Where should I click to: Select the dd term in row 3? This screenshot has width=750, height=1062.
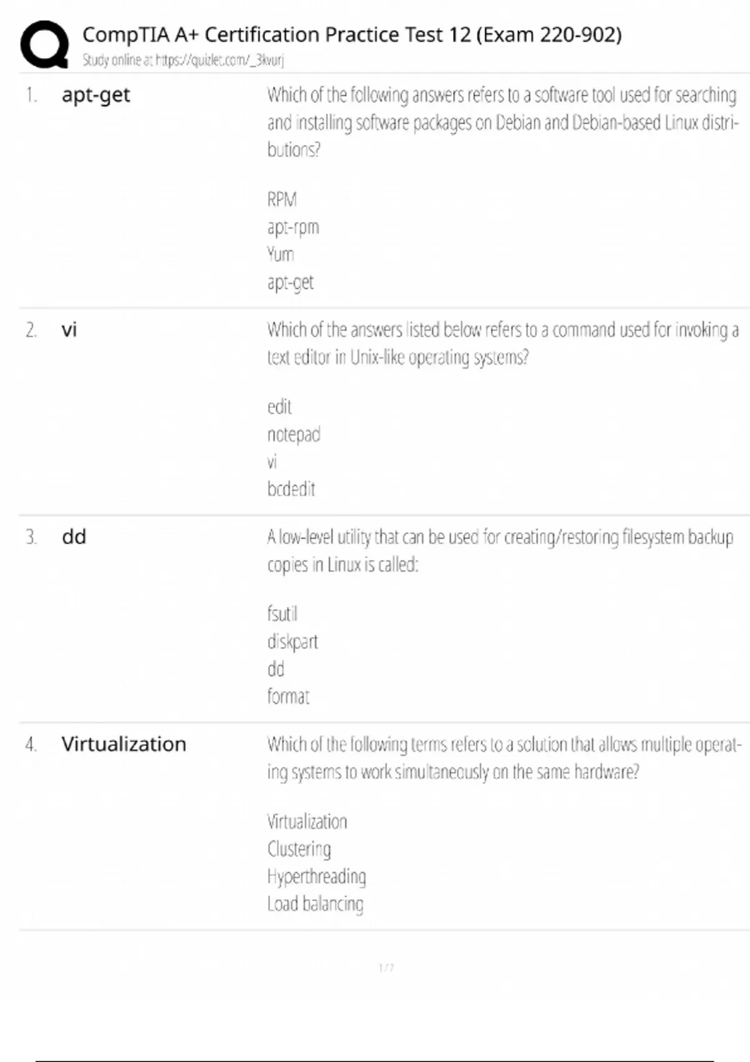point(74,537)
